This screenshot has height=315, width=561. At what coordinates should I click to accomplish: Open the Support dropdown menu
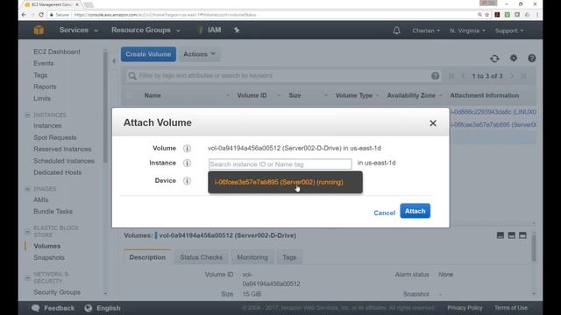(509, 31)
